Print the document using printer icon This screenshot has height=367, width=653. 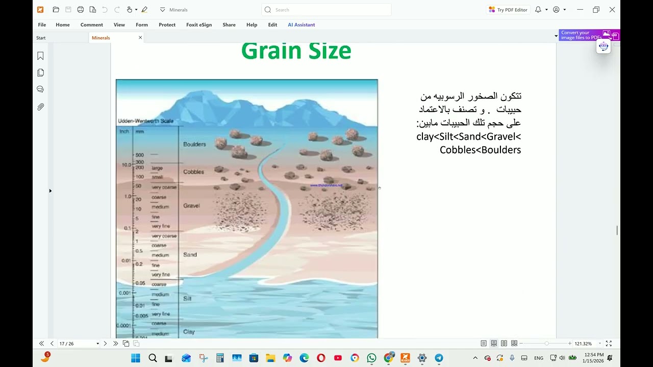pos(80,10)
